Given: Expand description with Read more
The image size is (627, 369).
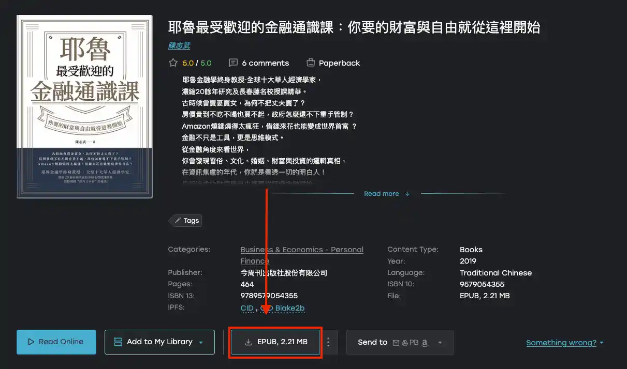Looking at the screenshot, I should (x=387, y=194).
